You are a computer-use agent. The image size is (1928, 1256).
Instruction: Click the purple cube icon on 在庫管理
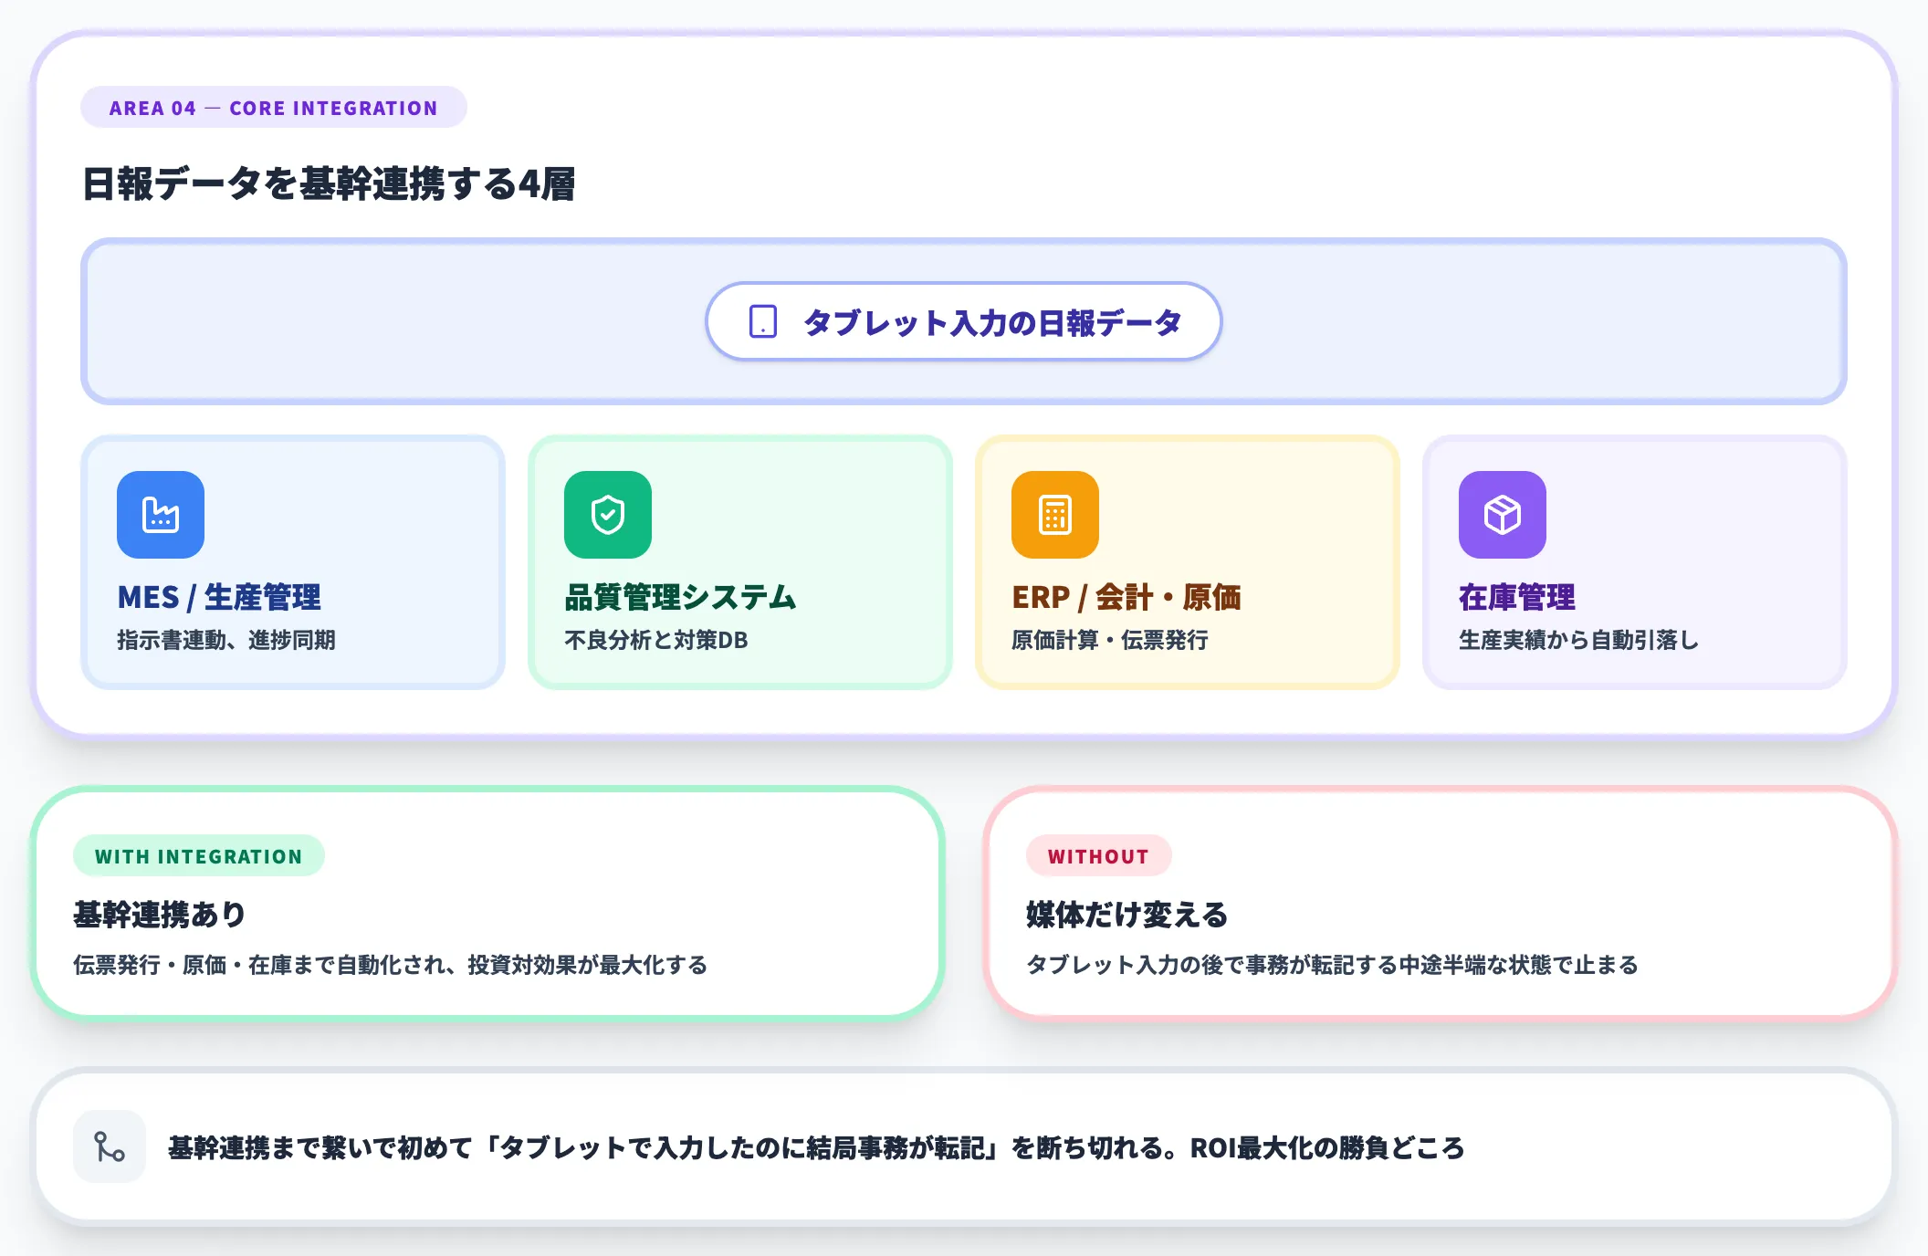pyautogui.click(x=1501, y=514)
